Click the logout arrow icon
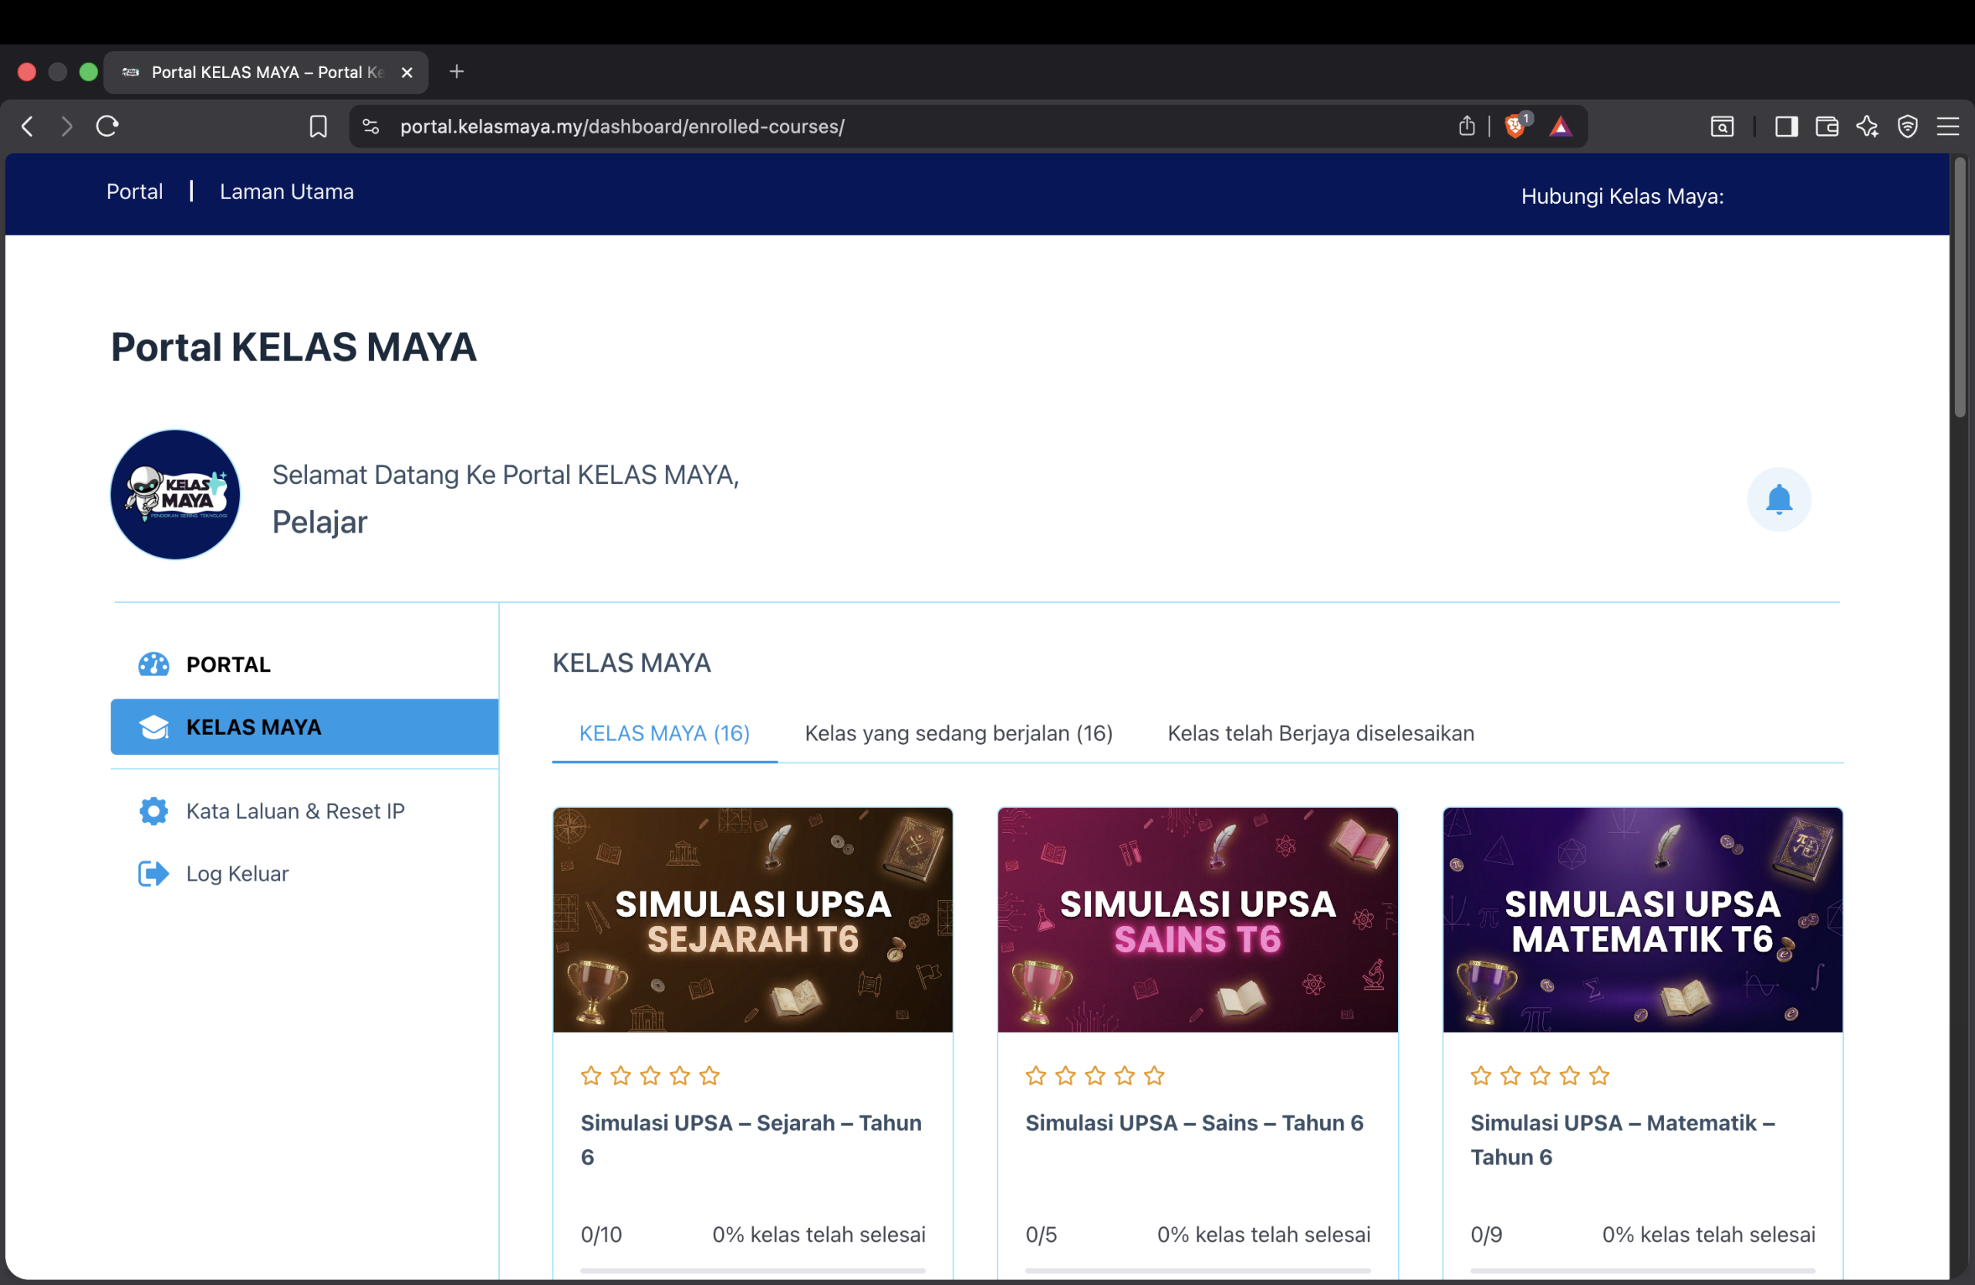The image size is (1975, 1285). tap(154, 874)
